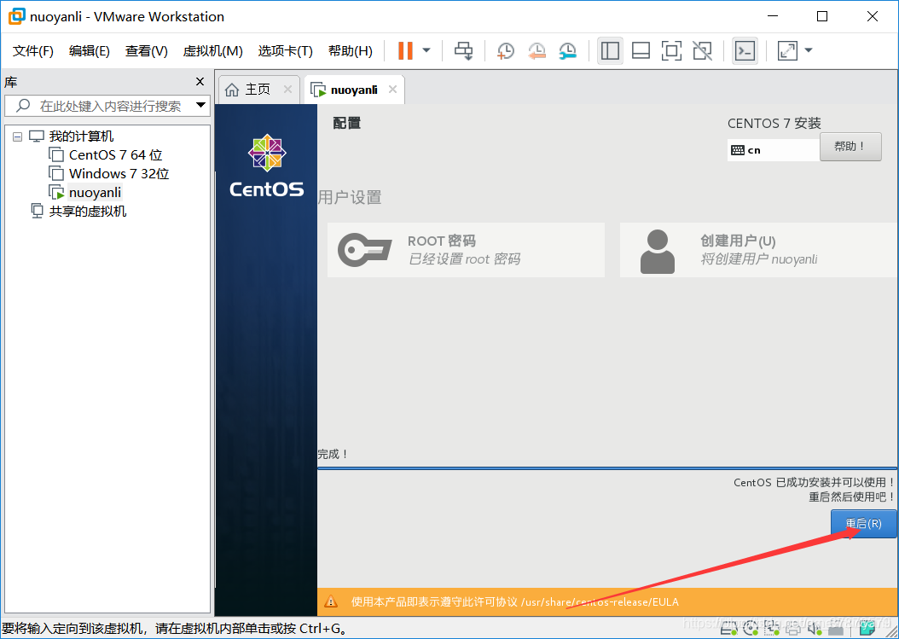The height and width of the screenshot is (639, 899).
Task: Click the keyboard icon beside cn
Action: [738, 150]
